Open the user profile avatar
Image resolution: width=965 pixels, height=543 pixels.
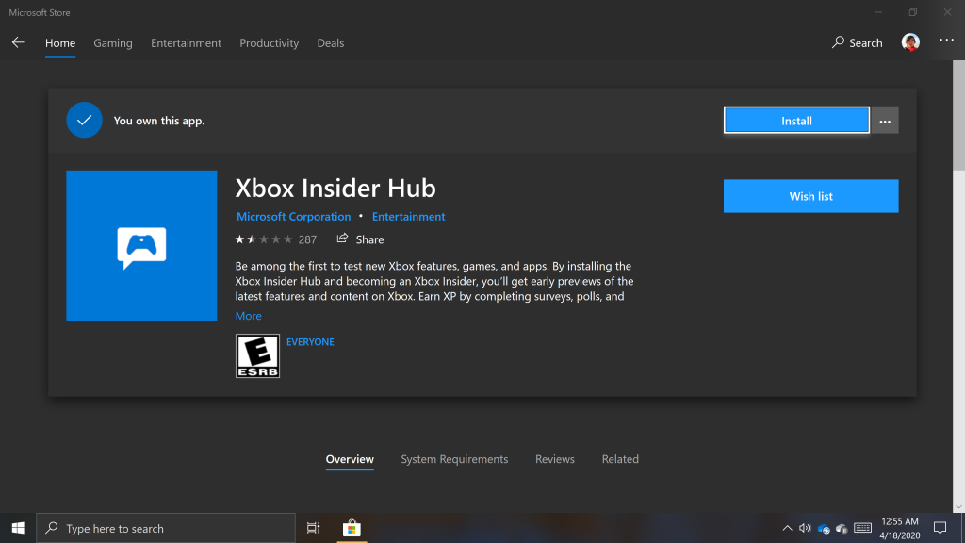[x=910, y=42]
